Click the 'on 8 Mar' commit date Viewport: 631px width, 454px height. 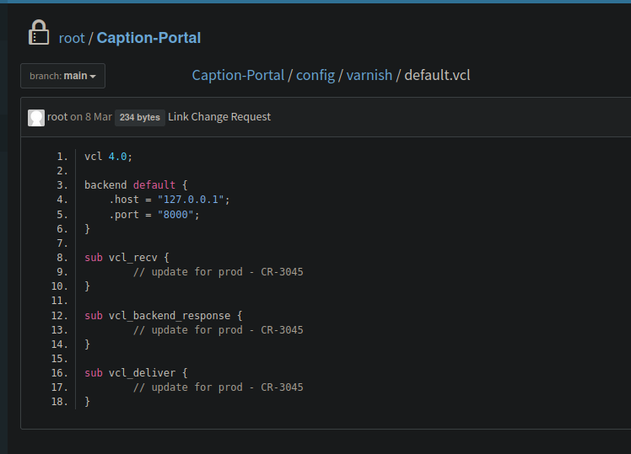pyautogui.click(x=91, y=117)
